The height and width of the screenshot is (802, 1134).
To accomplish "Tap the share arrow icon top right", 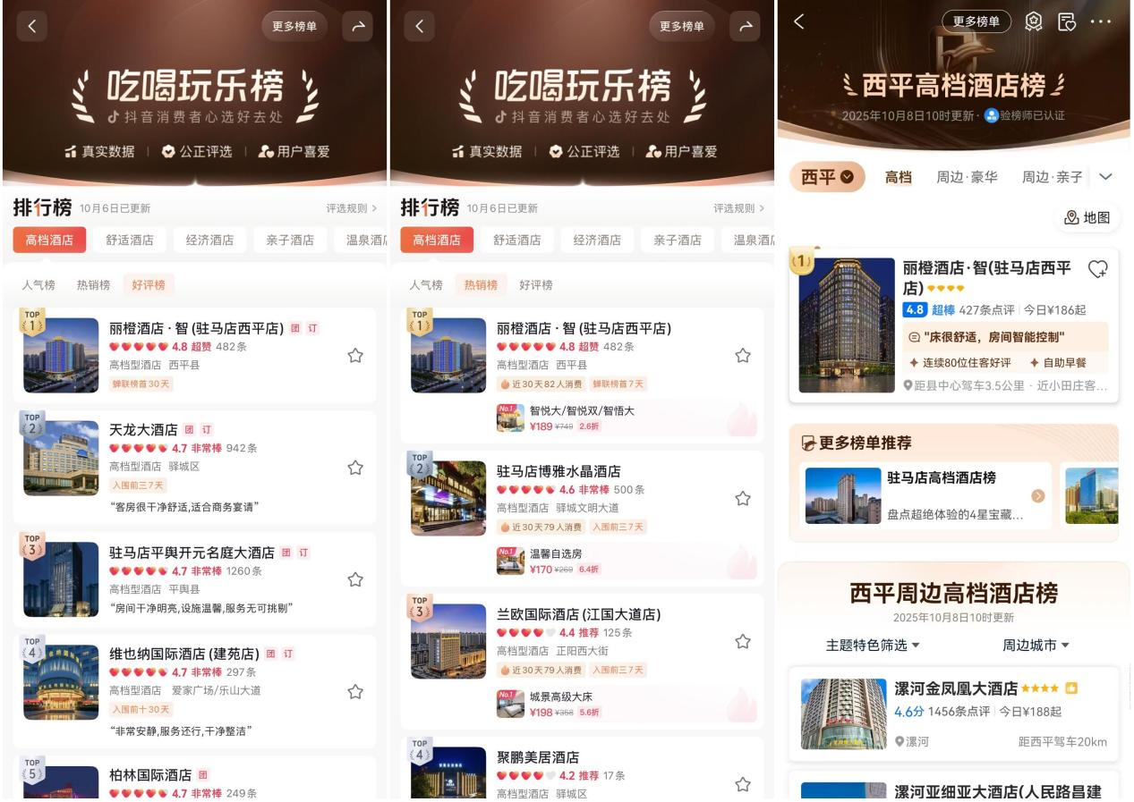I will tap(357, 26).
